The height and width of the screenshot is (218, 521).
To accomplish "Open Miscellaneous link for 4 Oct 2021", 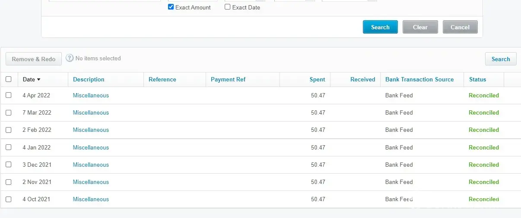I will pyautogui.click(x=91, y=199).
